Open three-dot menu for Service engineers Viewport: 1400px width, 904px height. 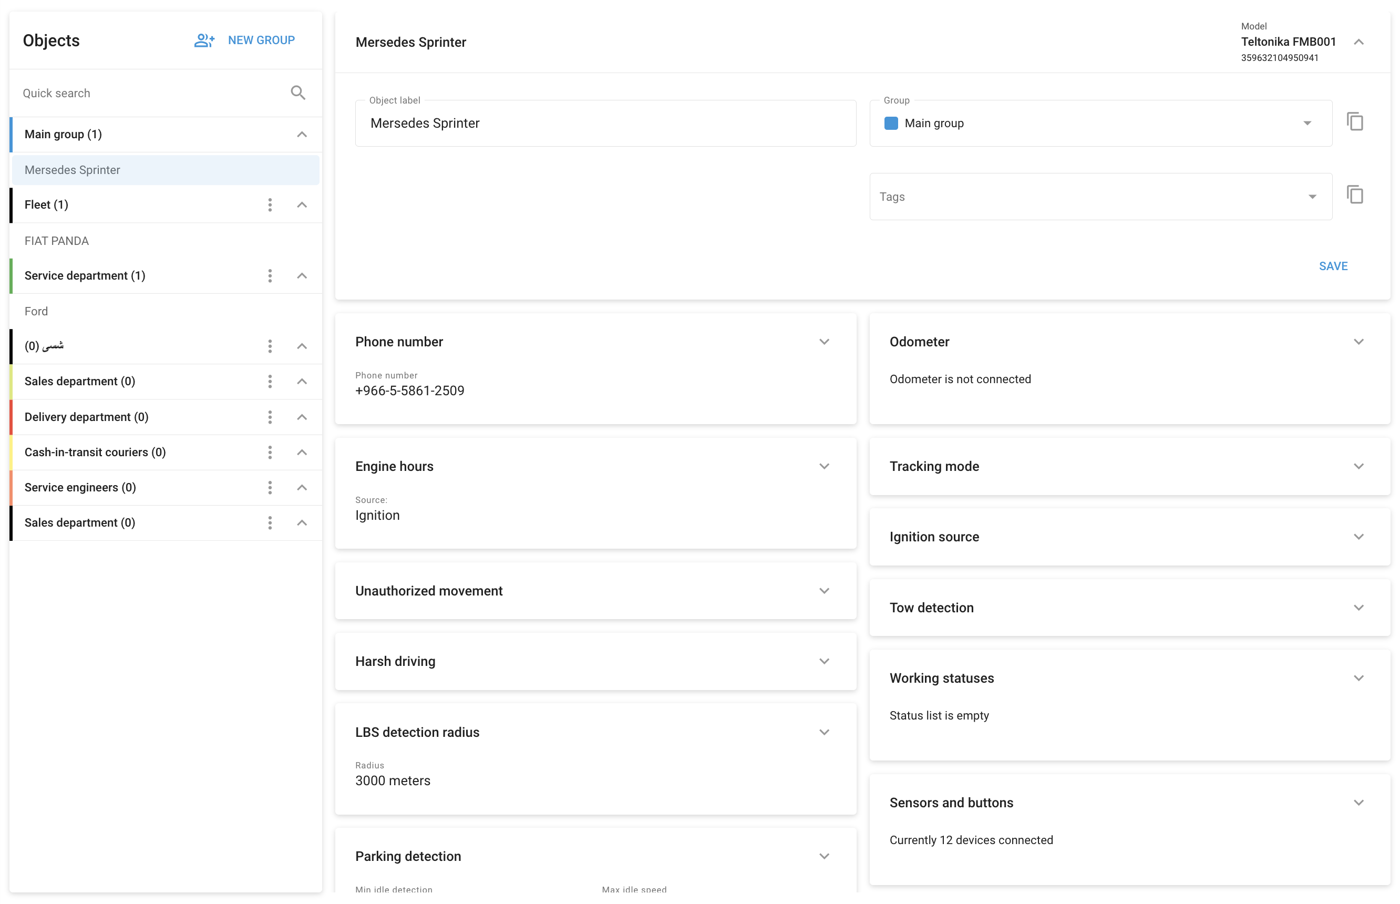point(270,488)
